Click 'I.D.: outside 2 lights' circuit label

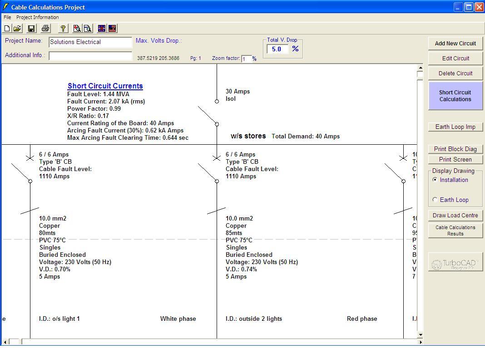pyautogui.click(x=254, y=319)
